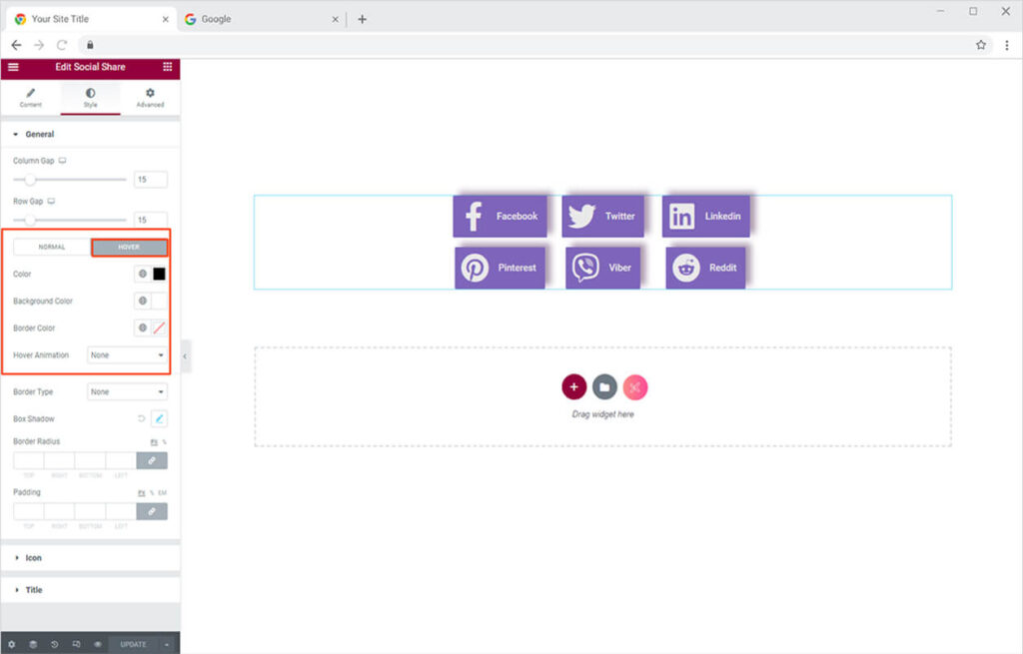Click the add new section plus button

[573, 386]
